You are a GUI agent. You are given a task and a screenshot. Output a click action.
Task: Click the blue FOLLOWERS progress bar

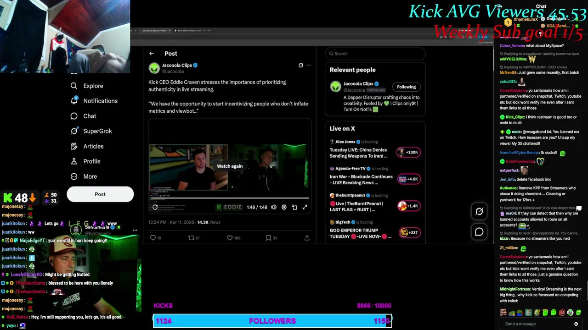[x=272, y=321]
